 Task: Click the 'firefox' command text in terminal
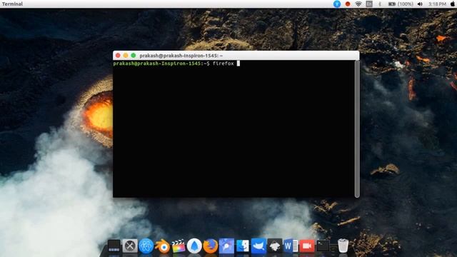click(224, 64)
